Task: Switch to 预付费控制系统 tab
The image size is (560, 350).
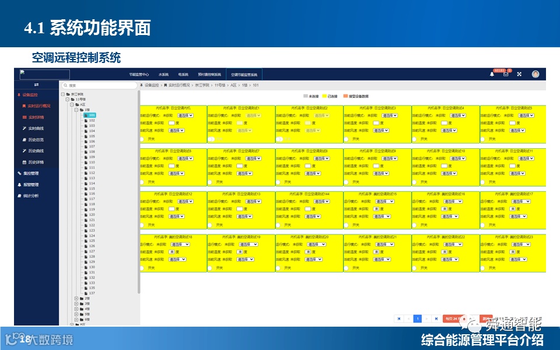Action: click(x=209, y=74)
